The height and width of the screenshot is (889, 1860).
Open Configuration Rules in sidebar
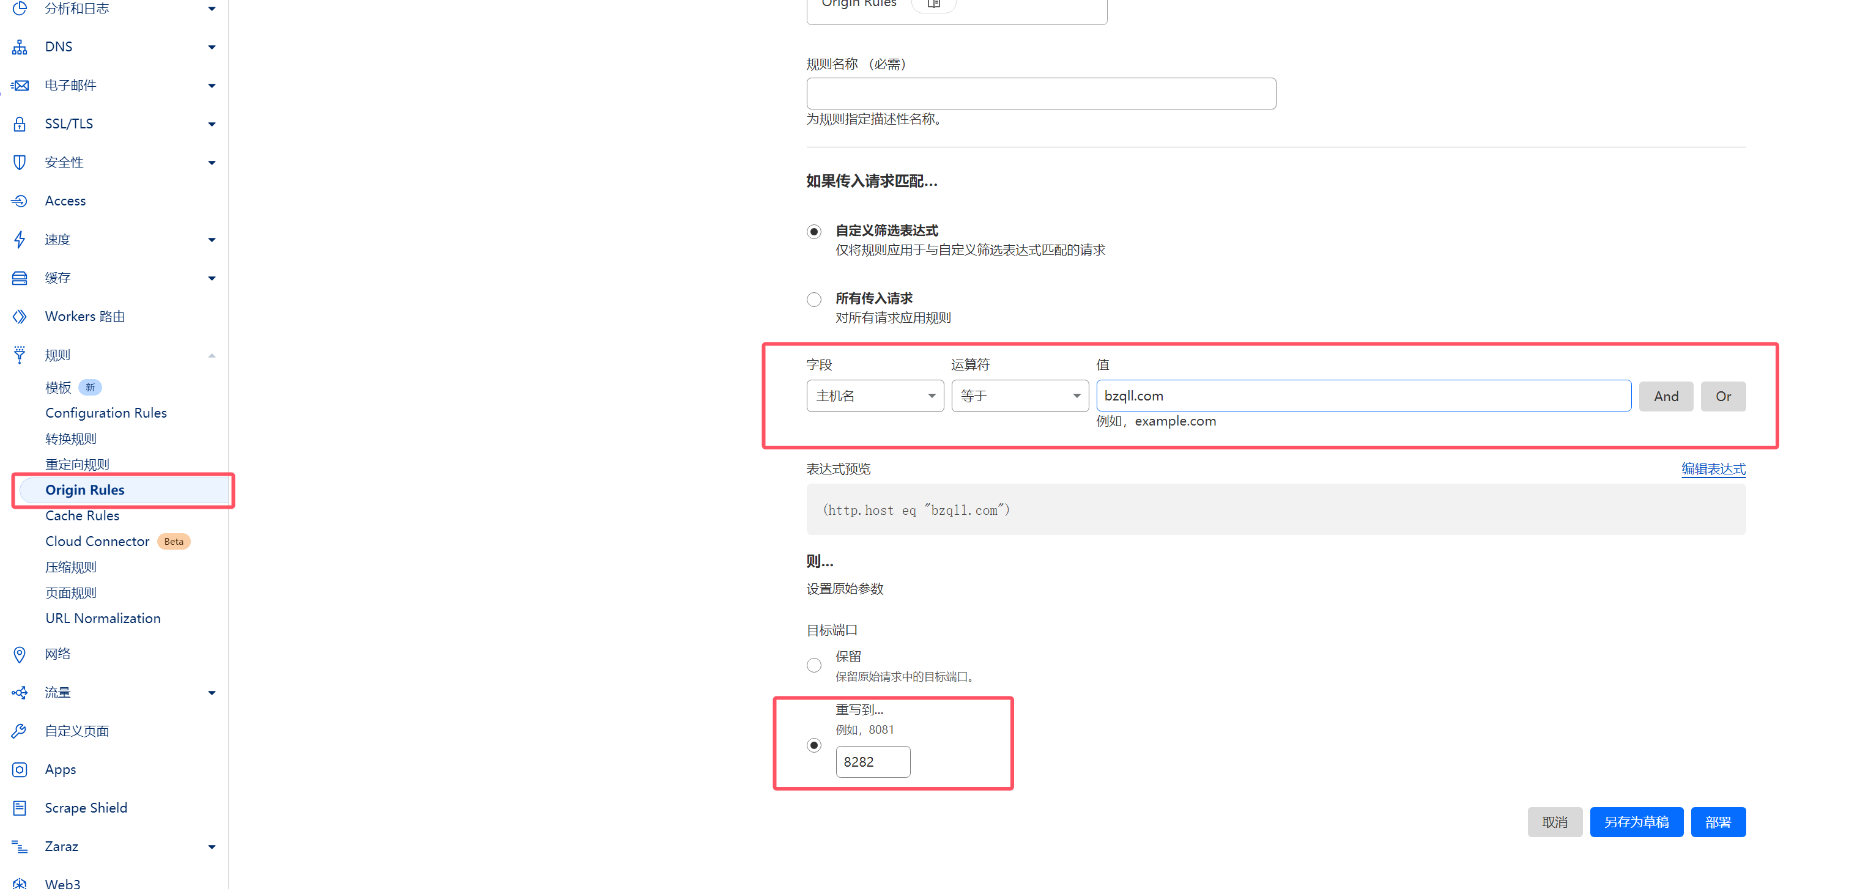106,413
